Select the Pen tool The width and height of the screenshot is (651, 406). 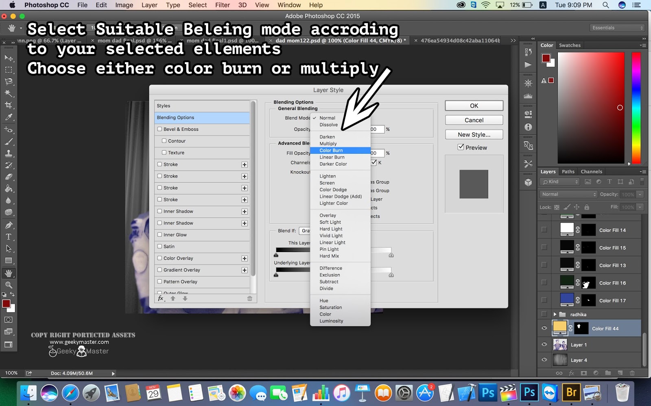tap(9, 225)
